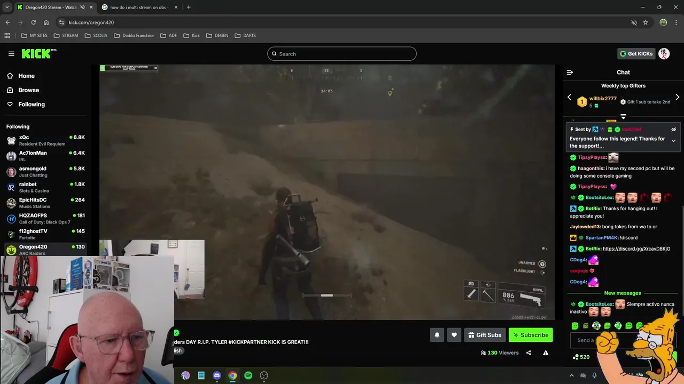This screenshot has width=684, height=384.
Task: Open the user avatar profile icon
Action: coord(664,53)
